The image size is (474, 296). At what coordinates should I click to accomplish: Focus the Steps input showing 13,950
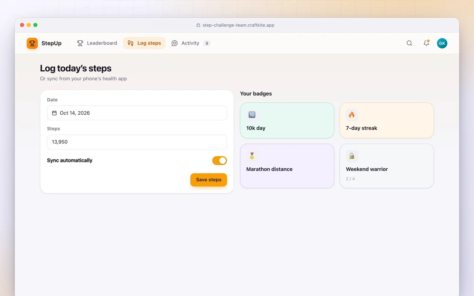(x=137, y=142)
